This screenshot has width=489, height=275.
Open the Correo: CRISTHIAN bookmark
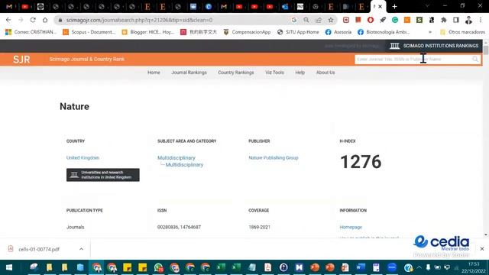coord(31,32)
